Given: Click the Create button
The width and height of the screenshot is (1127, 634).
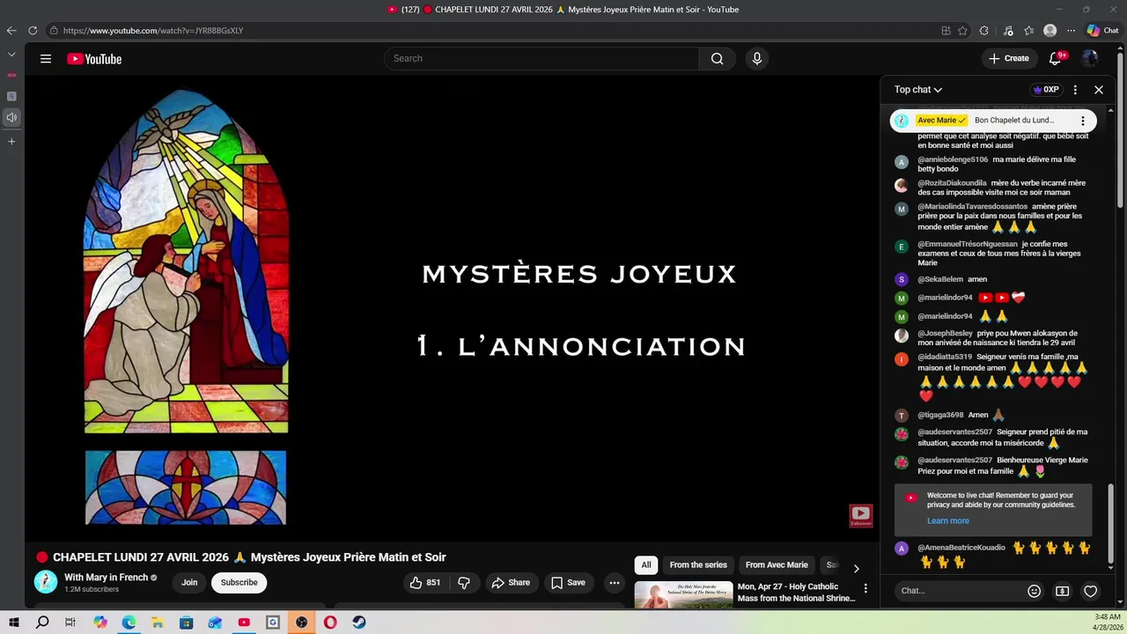Looking at the screenshot, I should pos(1009,58).
